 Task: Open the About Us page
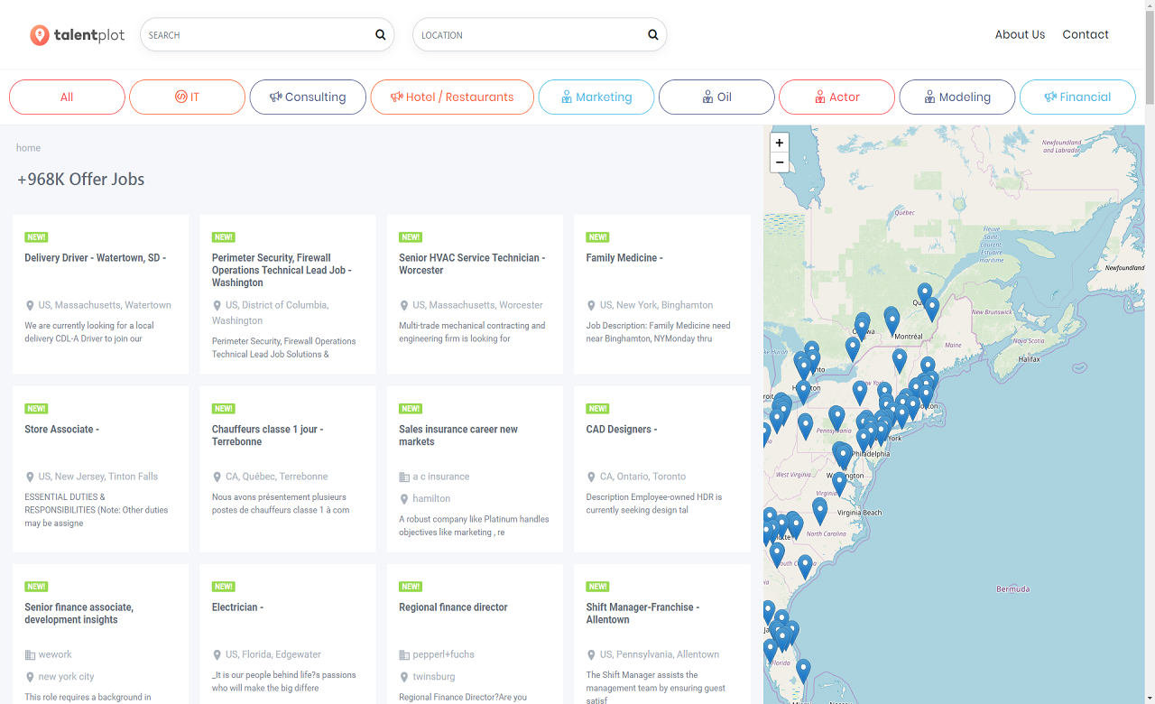point(1020,35)
